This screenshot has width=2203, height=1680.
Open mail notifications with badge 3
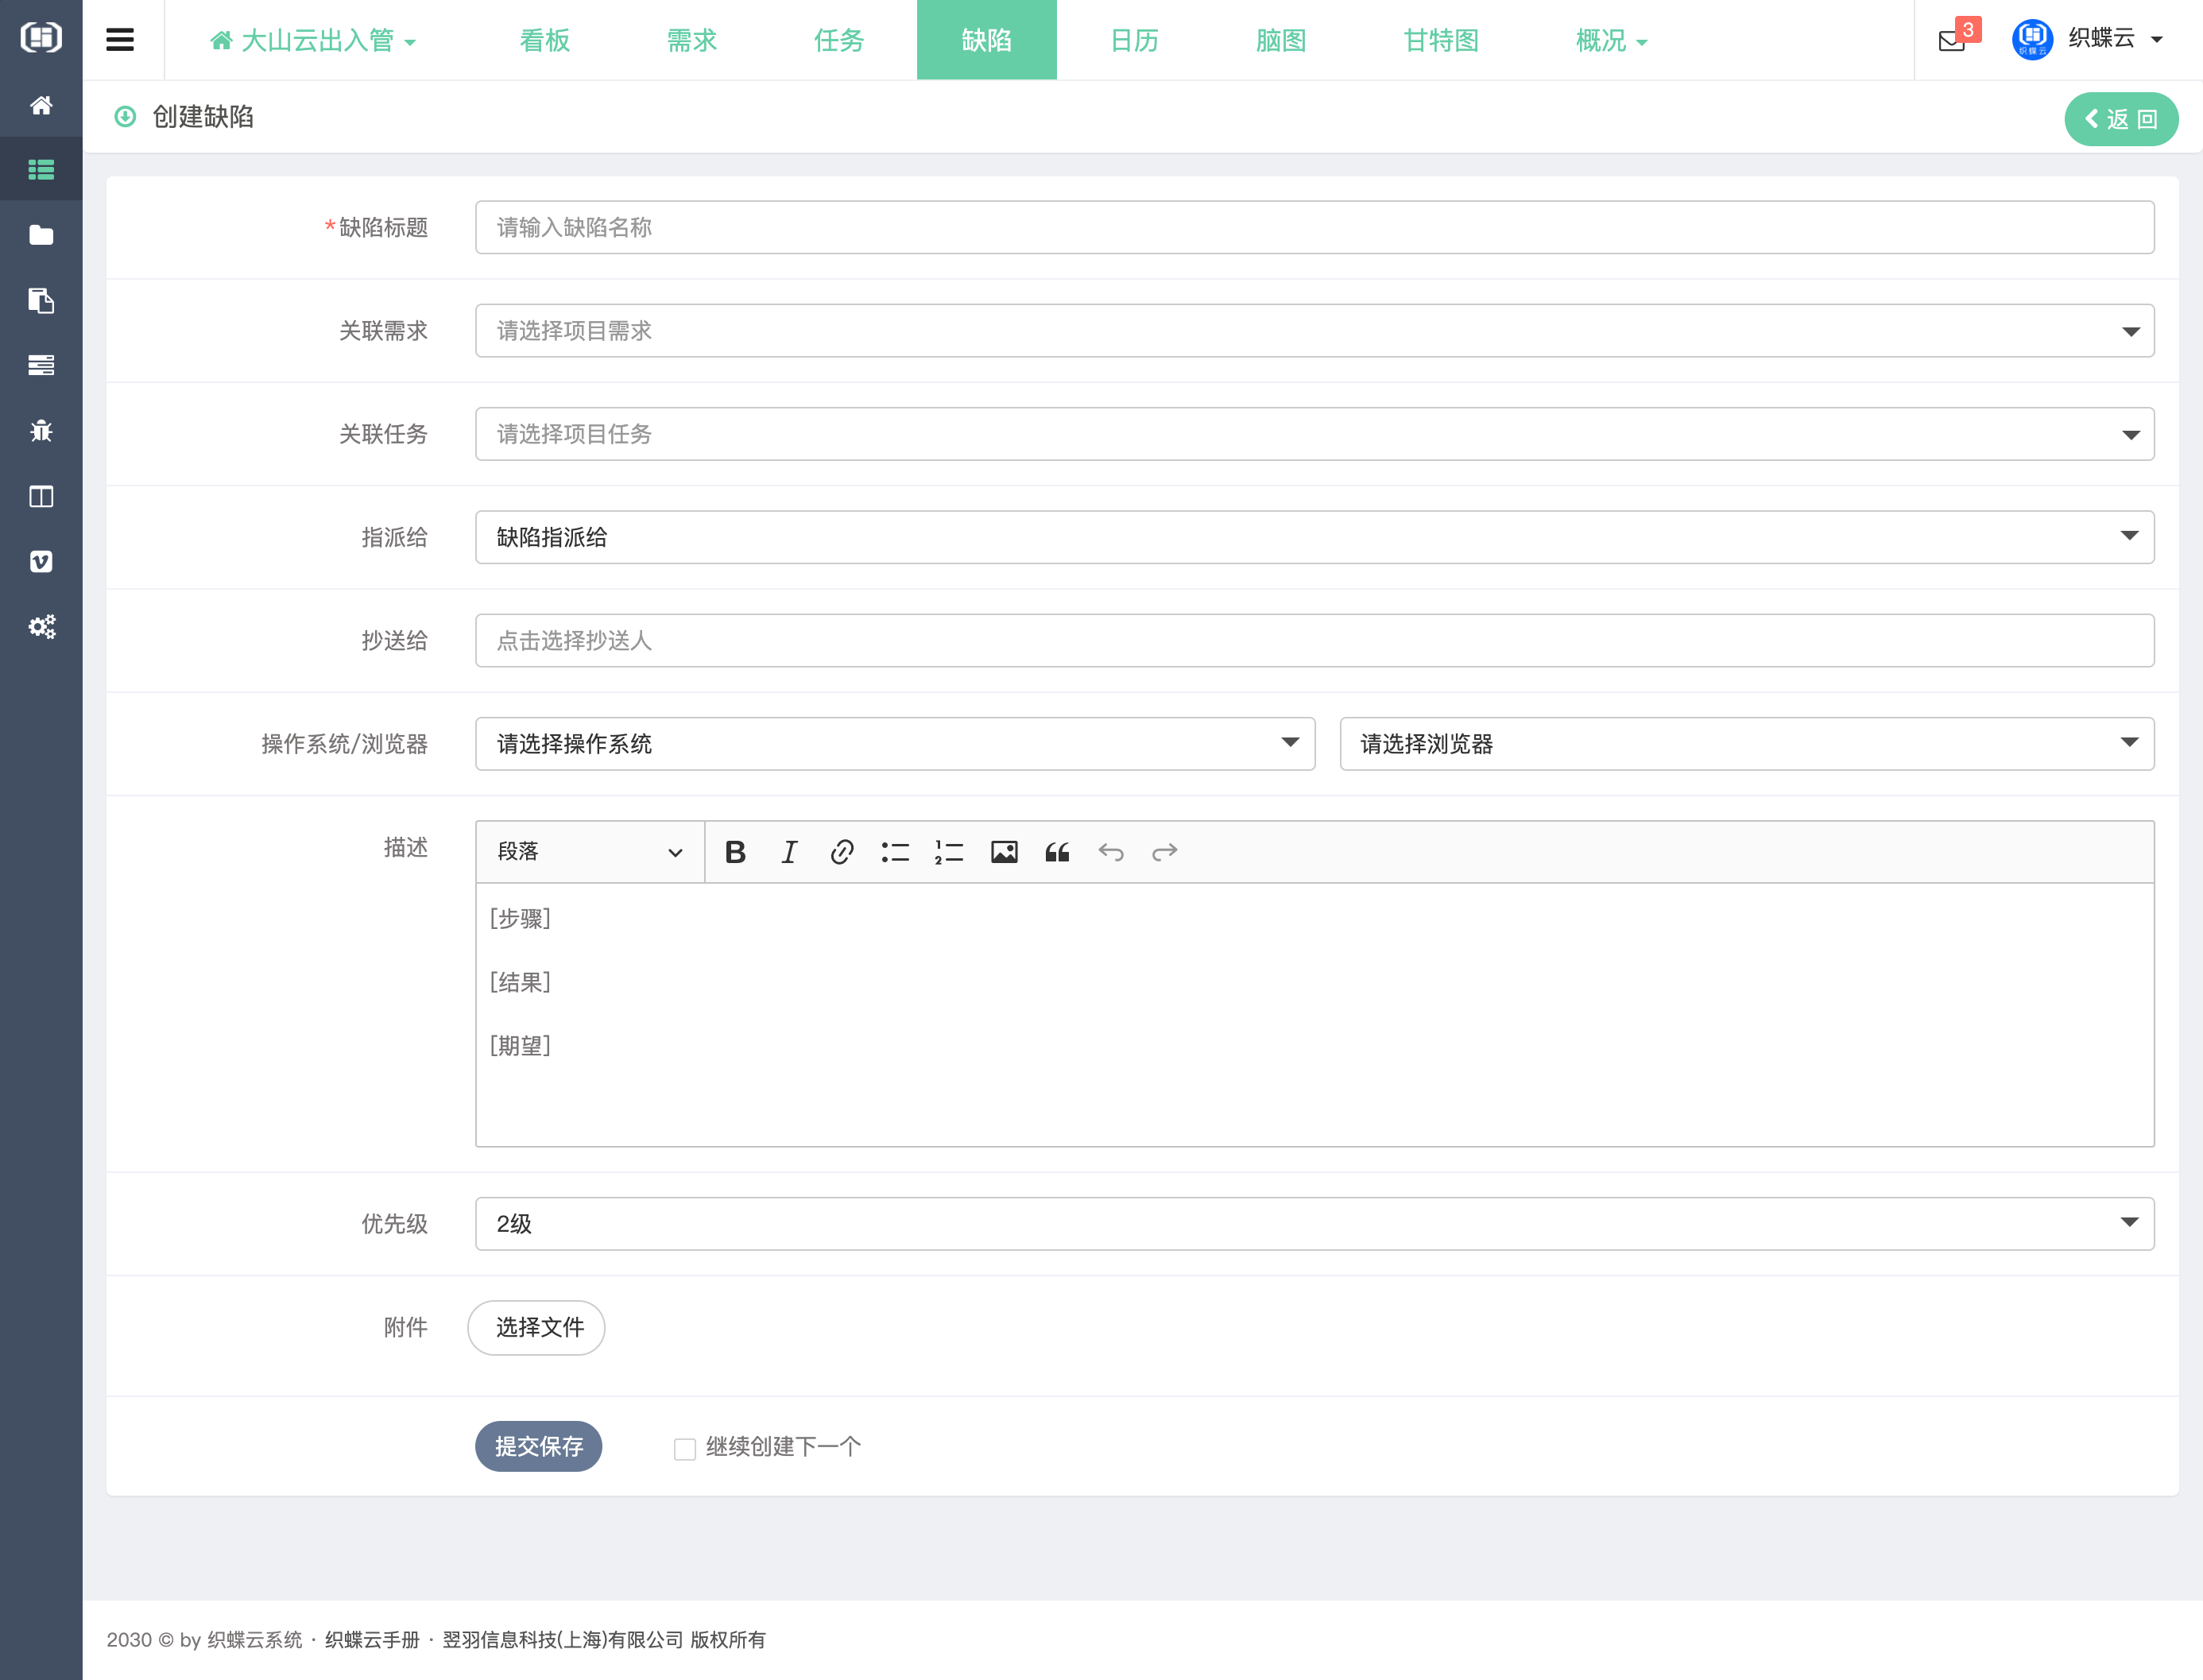[1952, 40]
